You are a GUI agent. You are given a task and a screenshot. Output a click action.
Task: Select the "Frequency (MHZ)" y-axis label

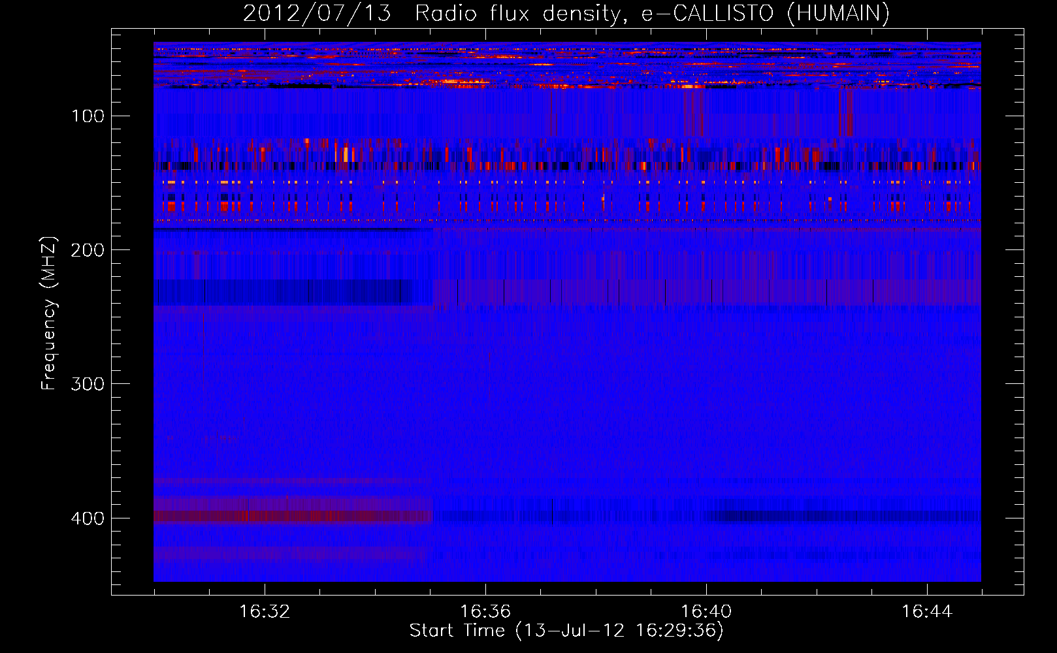[x=49, y=313]
